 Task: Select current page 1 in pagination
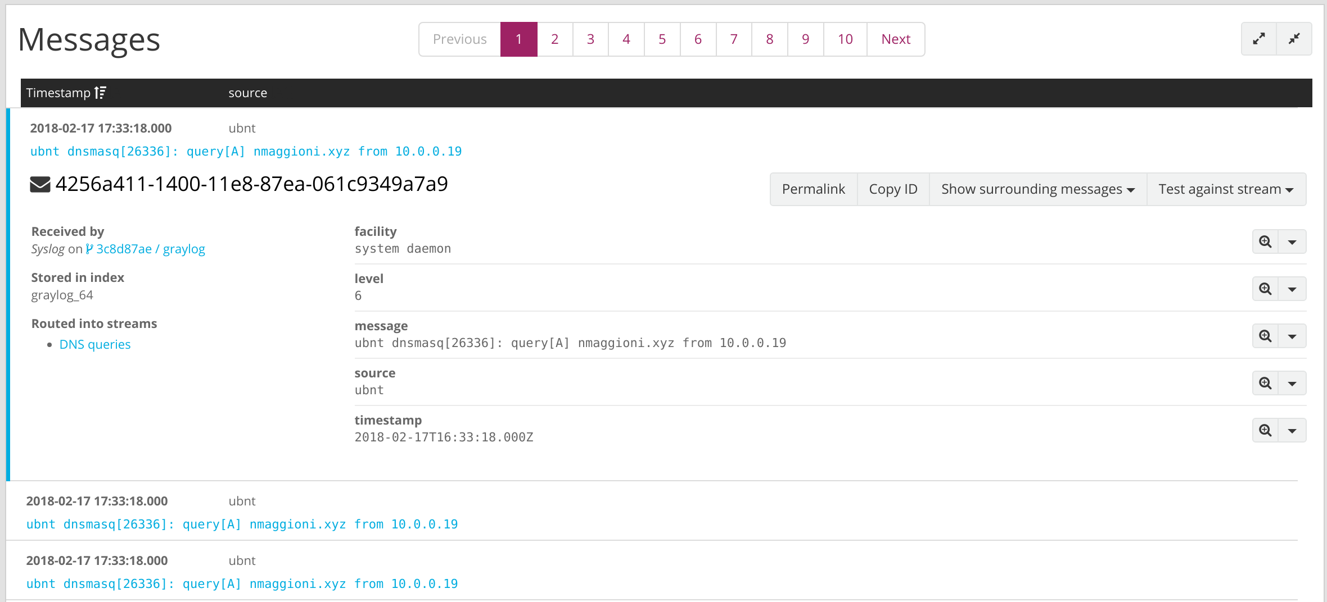(519, 39)
